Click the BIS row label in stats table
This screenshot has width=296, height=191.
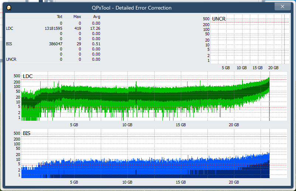(x=9, y=44)
